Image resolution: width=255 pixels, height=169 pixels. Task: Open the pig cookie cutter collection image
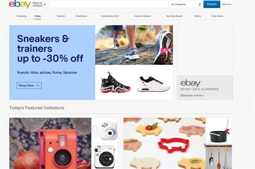point(164,143)
